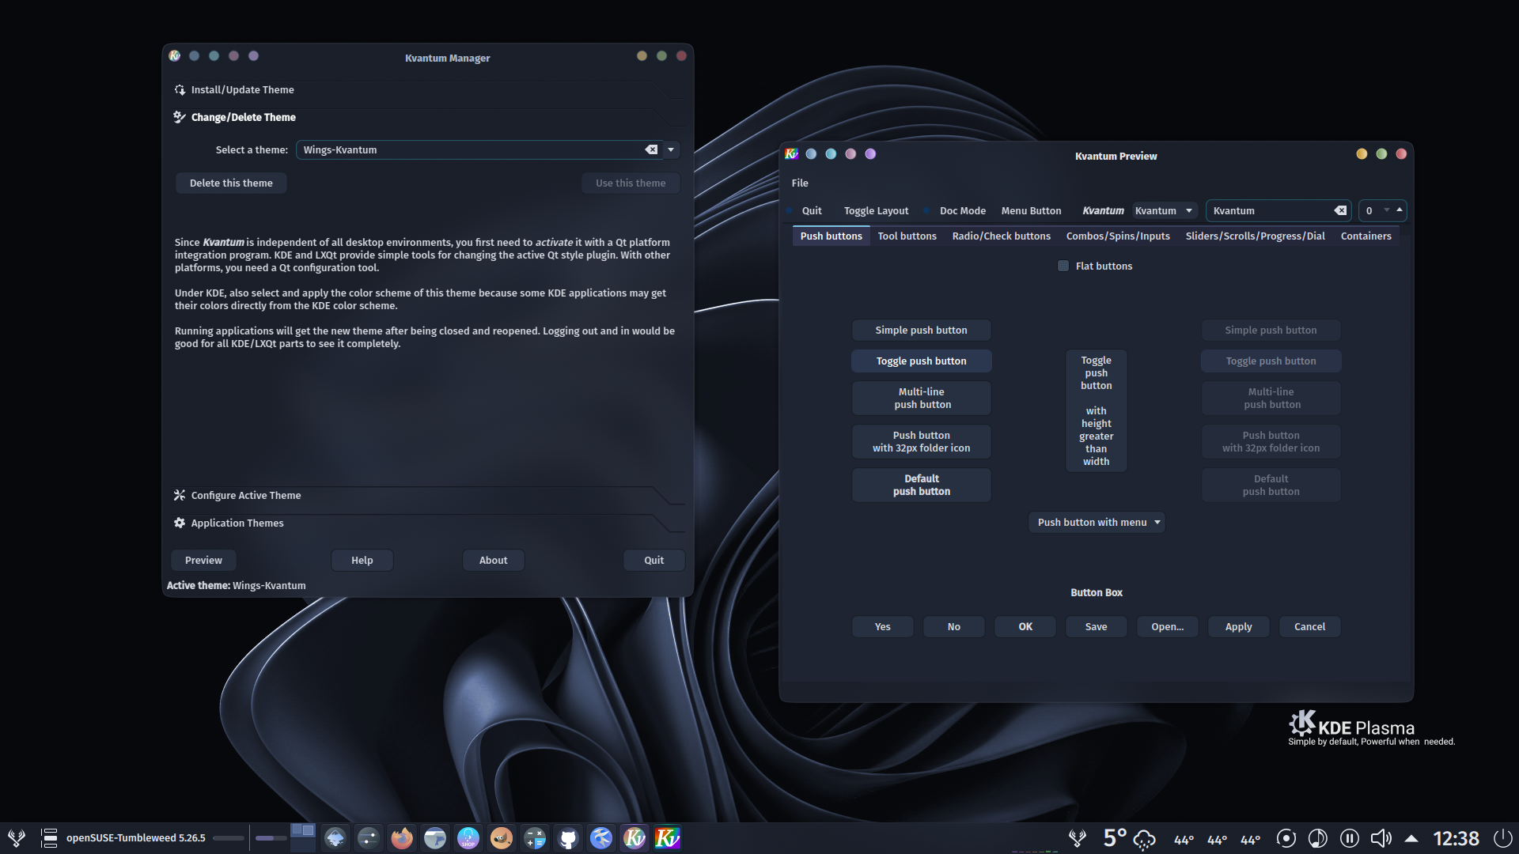Open the Select a theme dropdown arrow
Image resolution: width=1519 pixels, height=854 pixels.
671,149
